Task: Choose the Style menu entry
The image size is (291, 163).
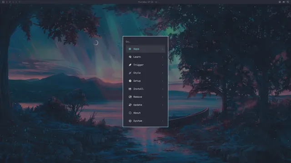Action: (145, 73)
